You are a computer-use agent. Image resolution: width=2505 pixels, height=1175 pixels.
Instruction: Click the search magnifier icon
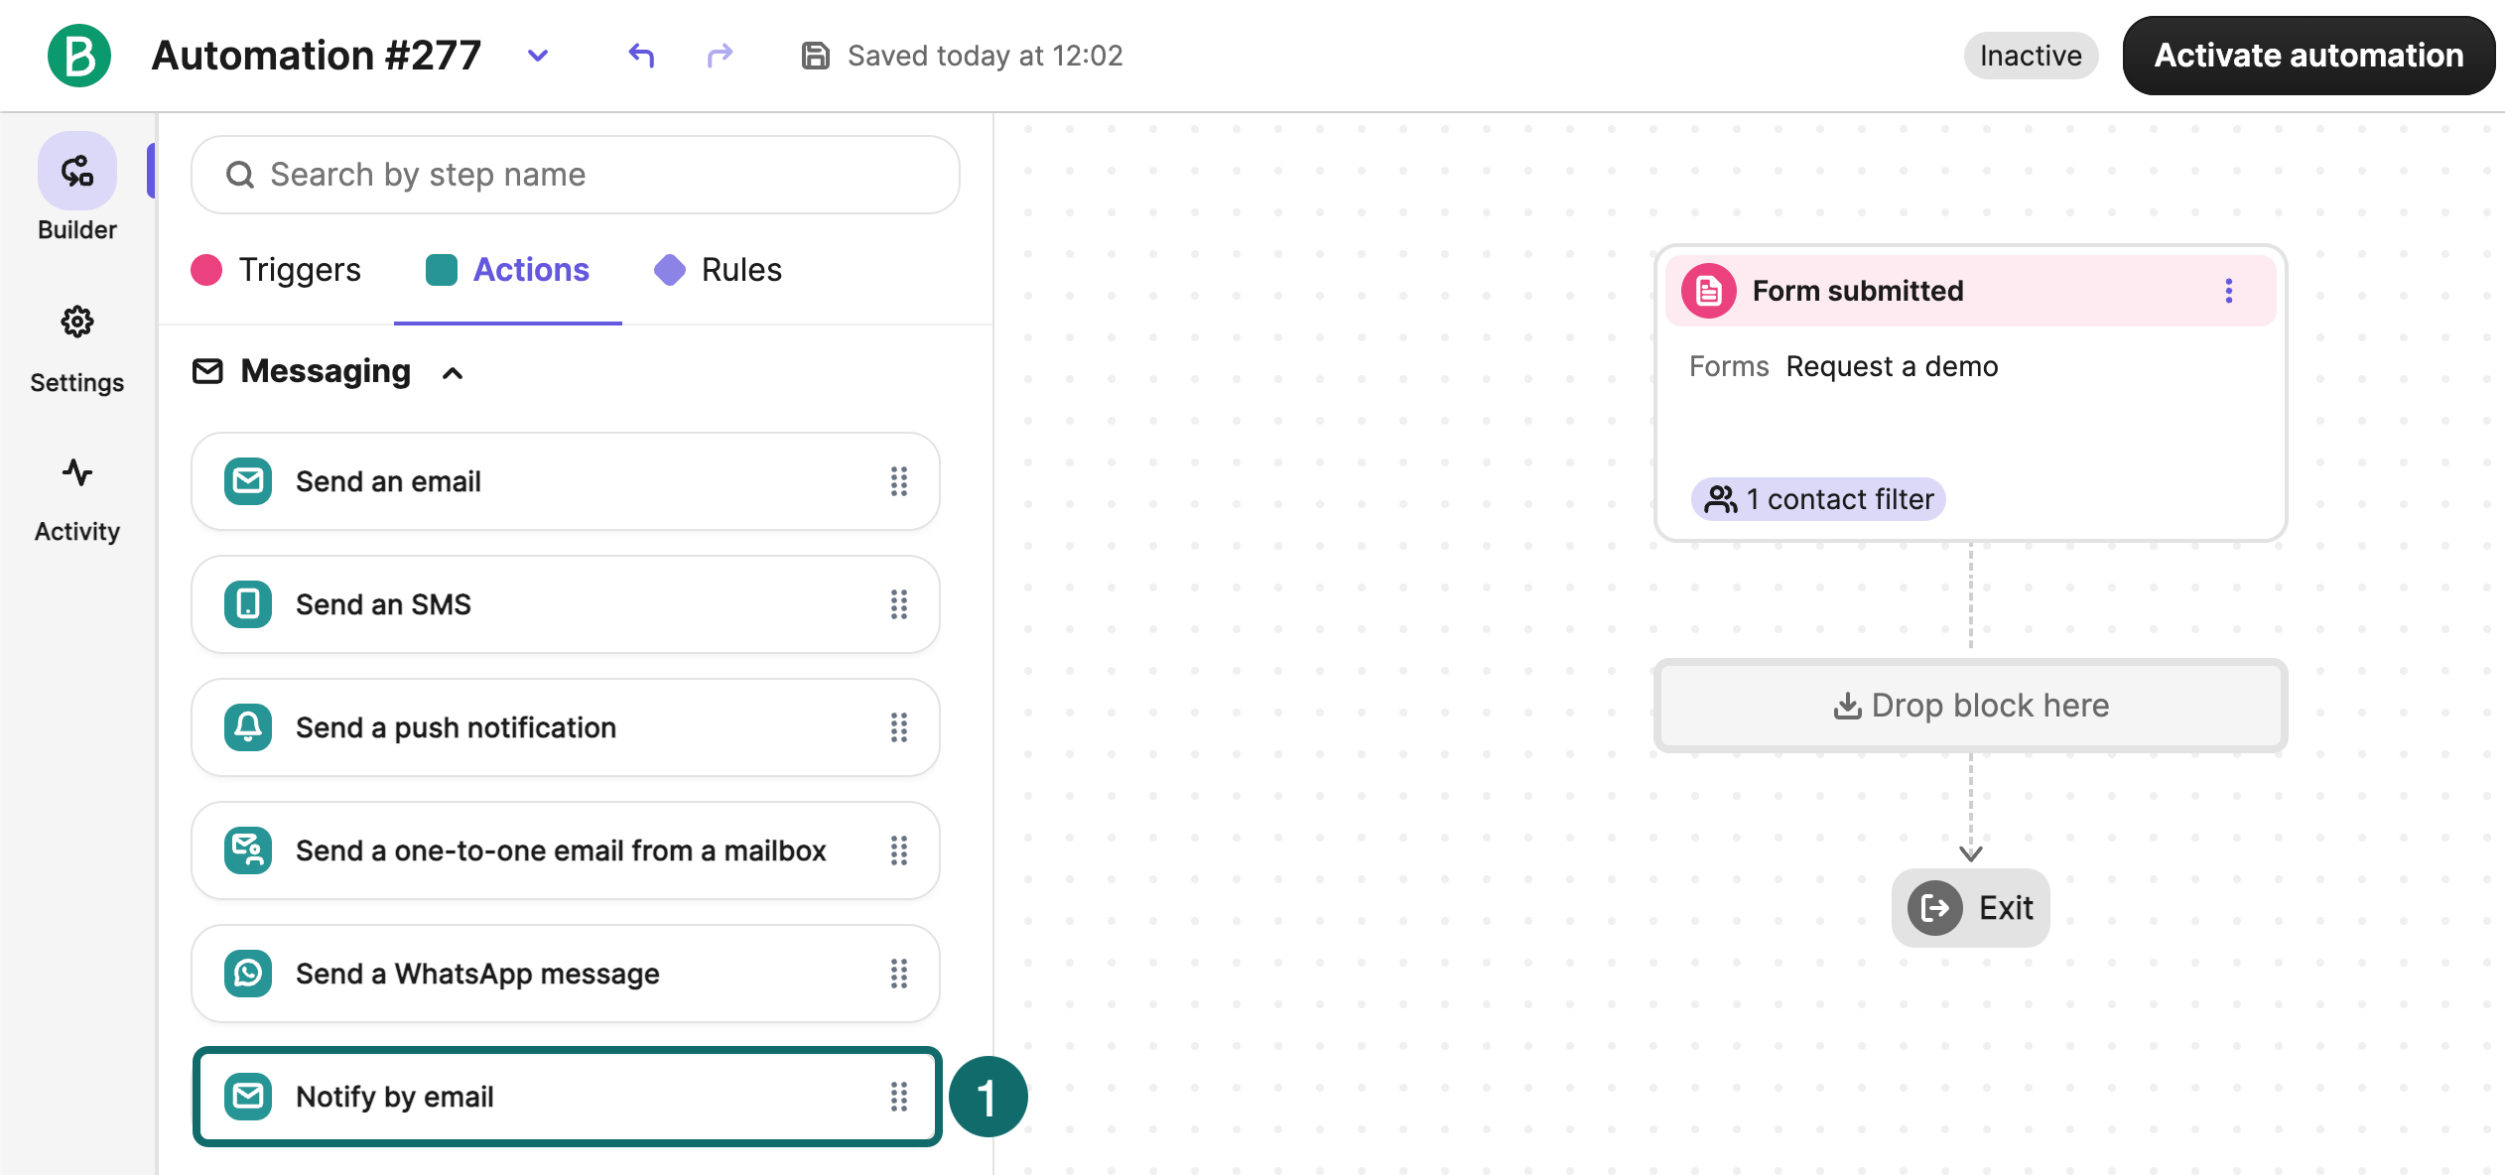pos(240,175)
